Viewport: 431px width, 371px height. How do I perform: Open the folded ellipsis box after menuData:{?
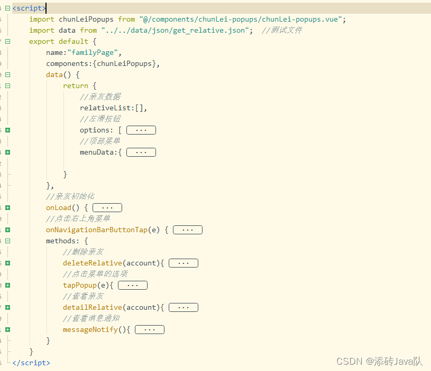pos(141,152)
